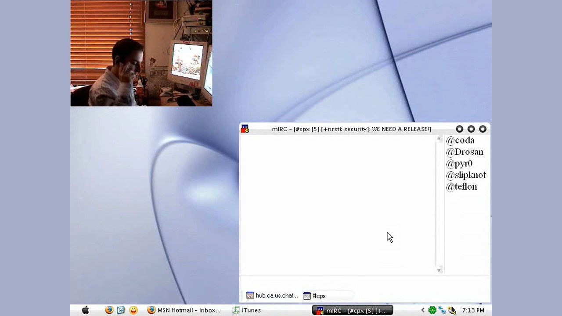Image resolution: width=562 pixels, height=316 pixels.
Task: Click the blue quick launch icon
Action: (121, 310)
